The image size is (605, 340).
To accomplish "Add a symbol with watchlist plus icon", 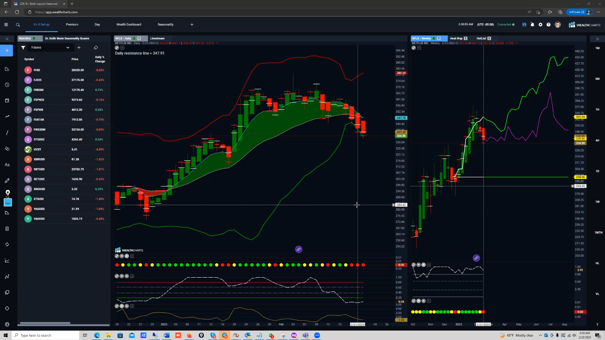I will pyautogui.click(x=79, y=48).
